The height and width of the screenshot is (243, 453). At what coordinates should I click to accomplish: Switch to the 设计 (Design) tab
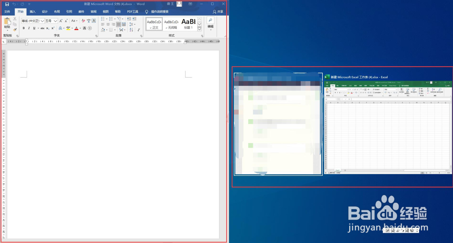coord(45,12)
